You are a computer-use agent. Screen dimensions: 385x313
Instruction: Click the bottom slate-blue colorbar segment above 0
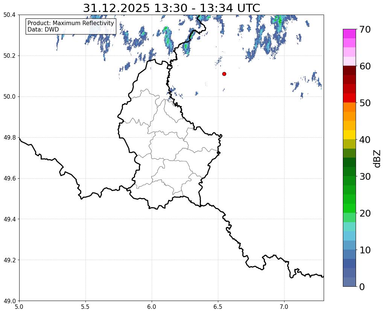[x=349, y=282]
